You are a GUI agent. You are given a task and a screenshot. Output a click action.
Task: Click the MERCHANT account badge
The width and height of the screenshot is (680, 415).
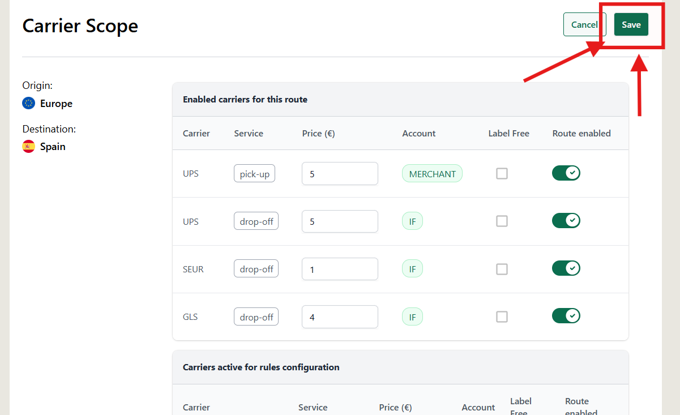(x=433, y=174)
